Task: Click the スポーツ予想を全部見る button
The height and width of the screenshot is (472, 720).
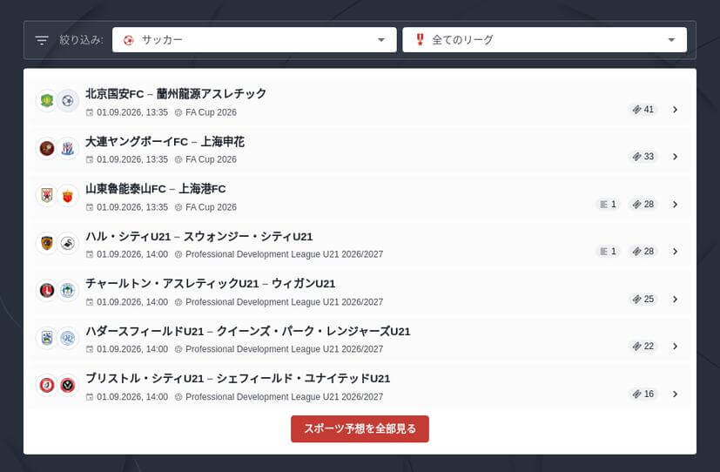Action: [360, 428]
